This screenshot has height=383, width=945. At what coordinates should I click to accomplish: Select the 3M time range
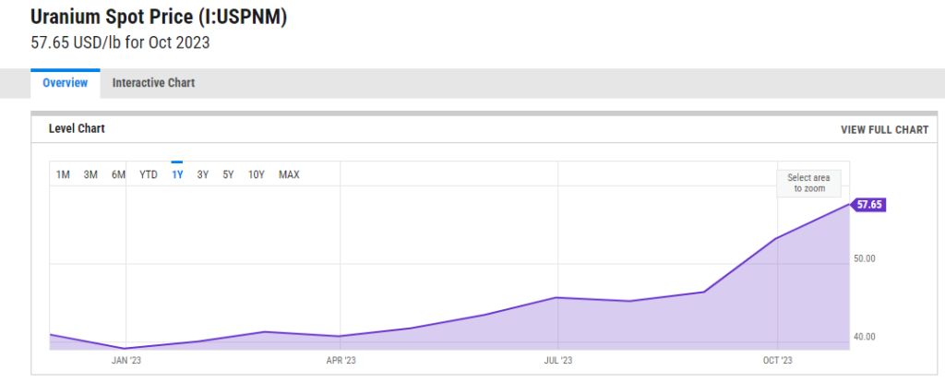(x=90, y=175)
